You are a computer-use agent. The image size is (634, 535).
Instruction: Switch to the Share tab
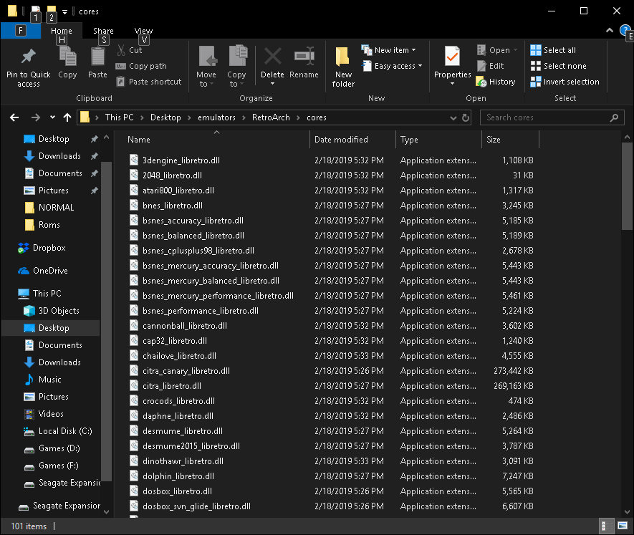pyautogui.click(x=103, y=31)
